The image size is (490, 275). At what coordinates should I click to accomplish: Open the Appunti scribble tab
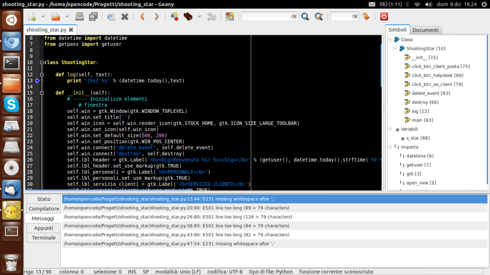pyautogui.click(x=44, y=228)
